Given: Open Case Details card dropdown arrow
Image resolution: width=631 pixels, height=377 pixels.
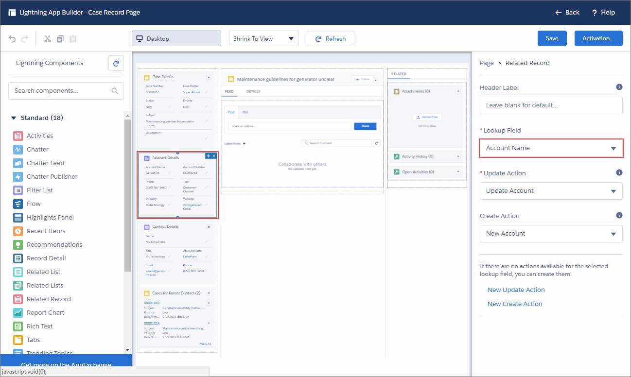Looking at the screenshot, I should (x=209, y=77).
